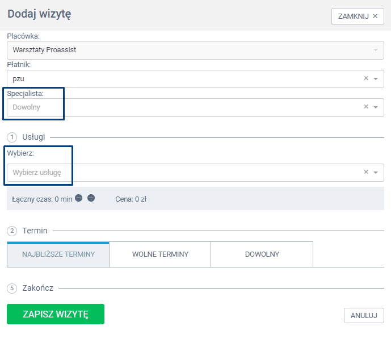The image size is (391, 347).
Task: Click the Wybierz usługę input field
Action: tap(182, 173)
